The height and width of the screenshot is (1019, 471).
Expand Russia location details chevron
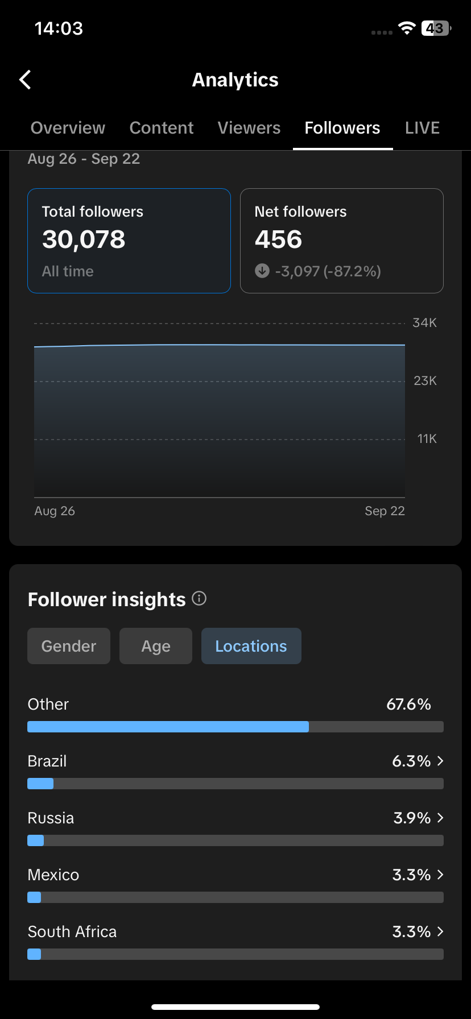click(x=440, y=818)
